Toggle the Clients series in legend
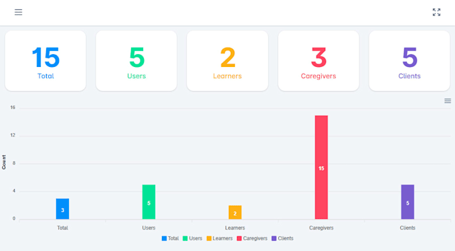This screenshot has width=455, height=251. tap(282, 238)
